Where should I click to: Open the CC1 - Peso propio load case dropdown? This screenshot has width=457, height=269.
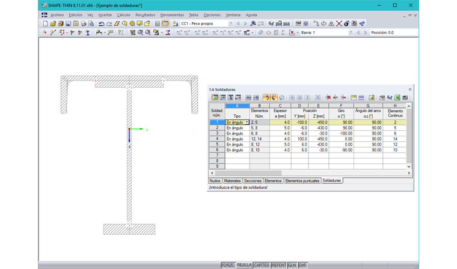tap(230, 23)
